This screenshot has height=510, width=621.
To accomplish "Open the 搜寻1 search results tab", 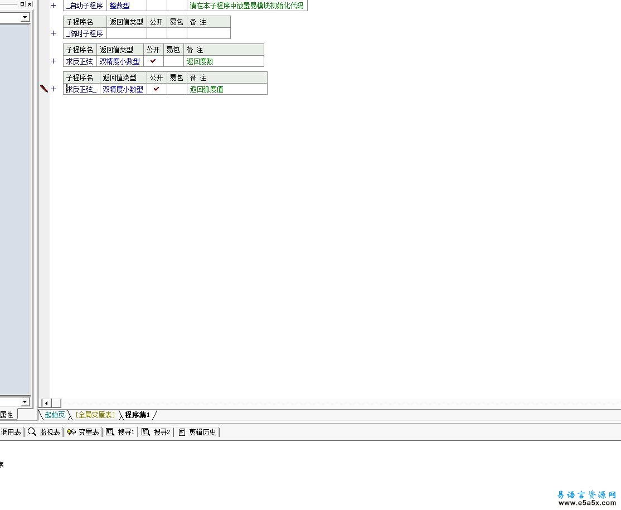I will point(120,432).
